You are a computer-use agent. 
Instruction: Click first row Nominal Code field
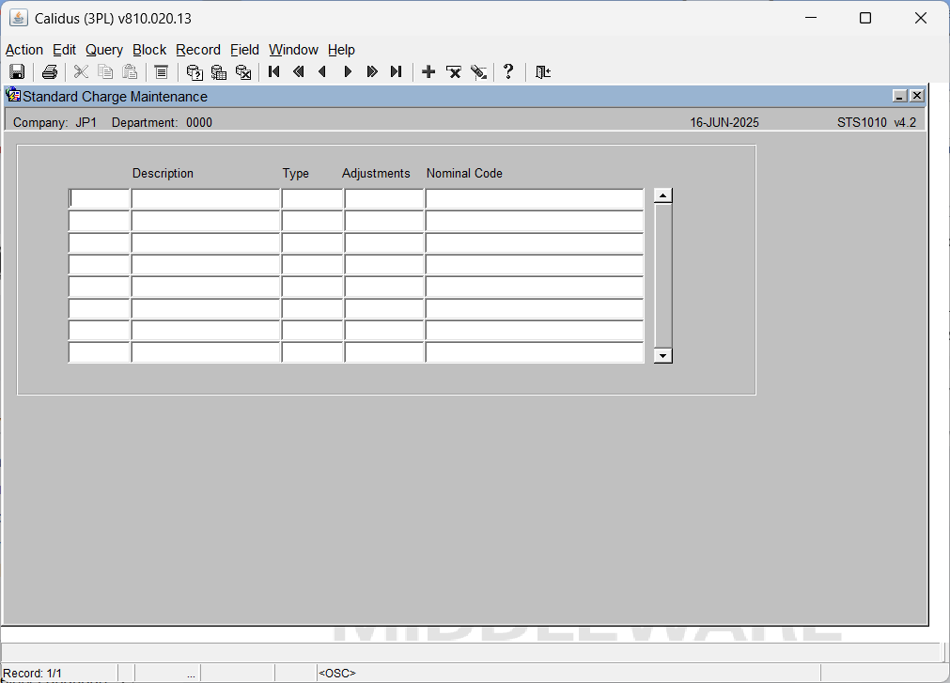pos(535,198)
